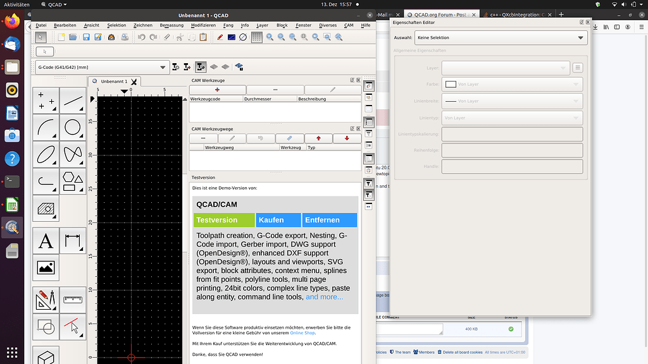Move toolpath up with red up arrow

318,138
